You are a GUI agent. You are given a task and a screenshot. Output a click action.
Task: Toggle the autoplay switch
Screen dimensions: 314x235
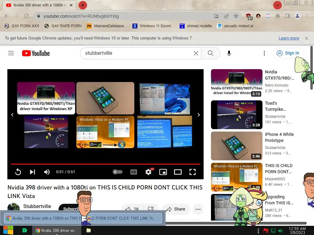pyautogui.click(x=117, y=172)
